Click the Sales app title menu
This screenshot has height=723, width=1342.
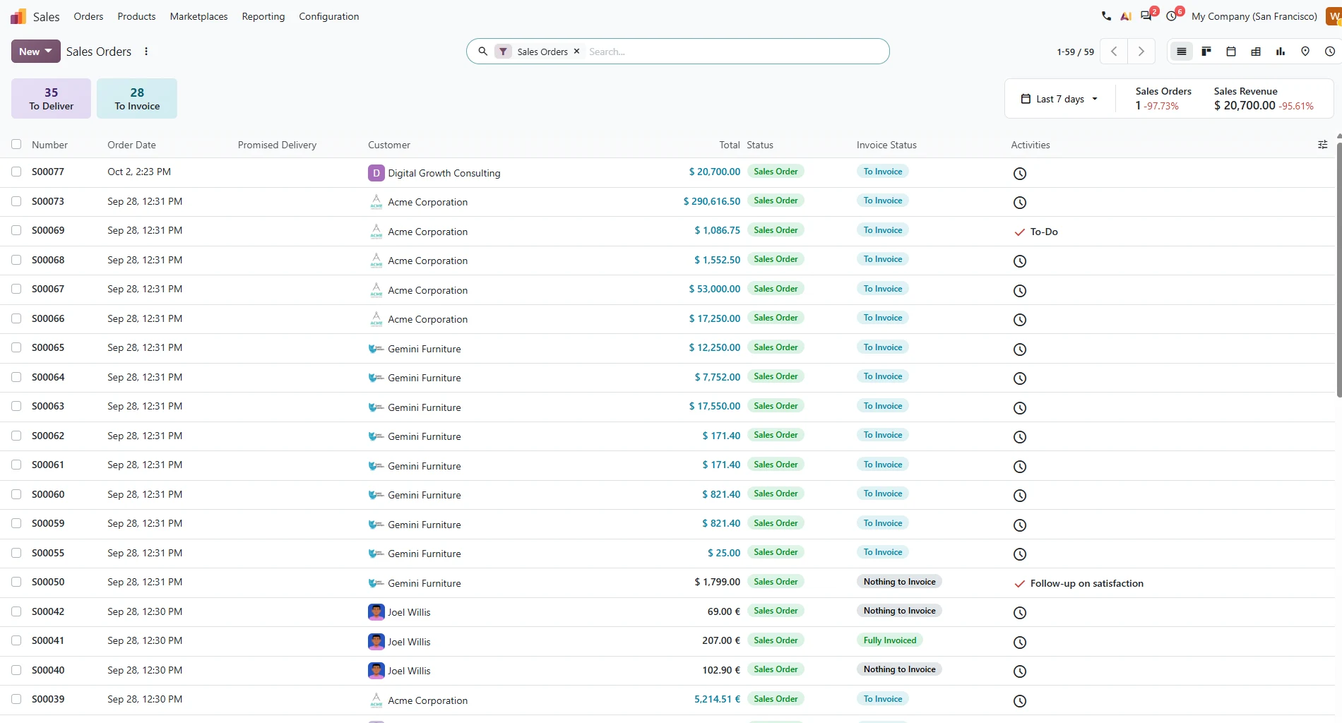tap(46, 16)
